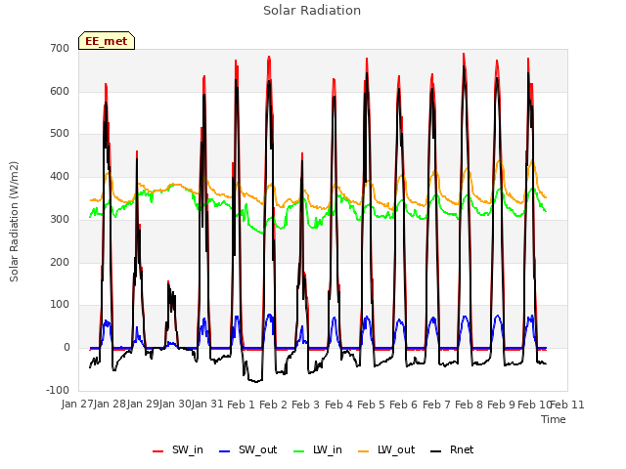The height and width of the screenshot is (469, 626).
Task: Click the 0 y-axis tick label
Action: (67, 348)
